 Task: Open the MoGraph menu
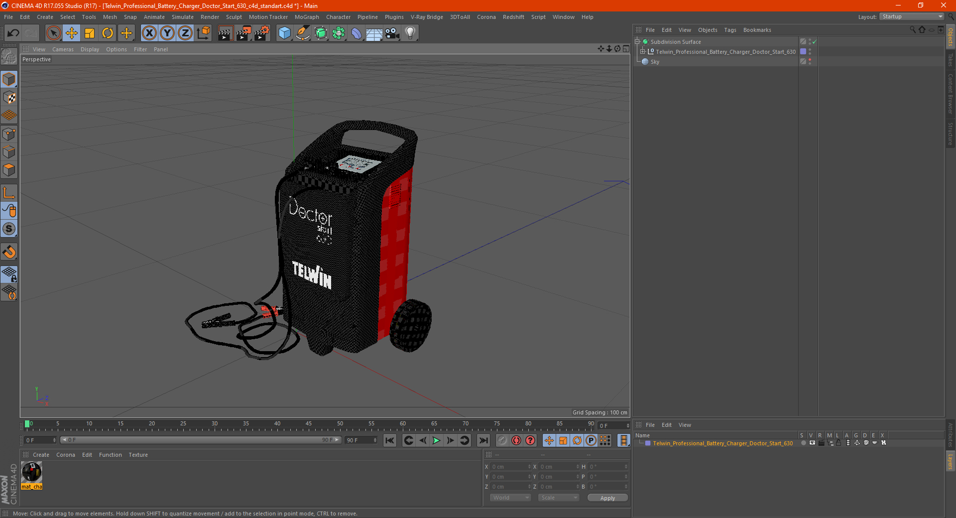click(x=307, y=17)
